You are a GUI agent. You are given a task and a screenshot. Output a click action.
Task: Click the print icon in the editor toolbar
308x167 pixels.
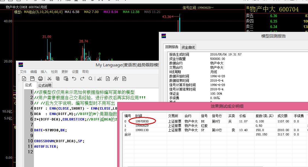tap(40, 79)
